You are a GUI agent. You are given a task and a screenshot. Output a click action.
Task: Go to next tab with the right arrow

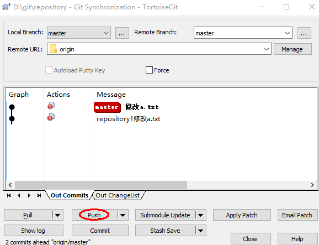[29, 195]
